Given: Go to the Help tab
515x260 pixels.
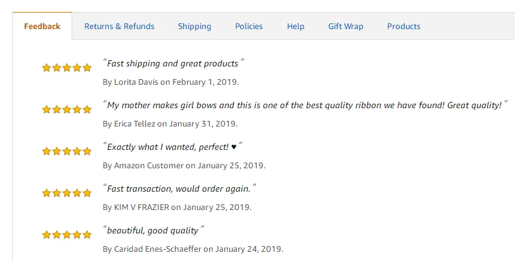Looking at the screenshot, I should 296,26.
